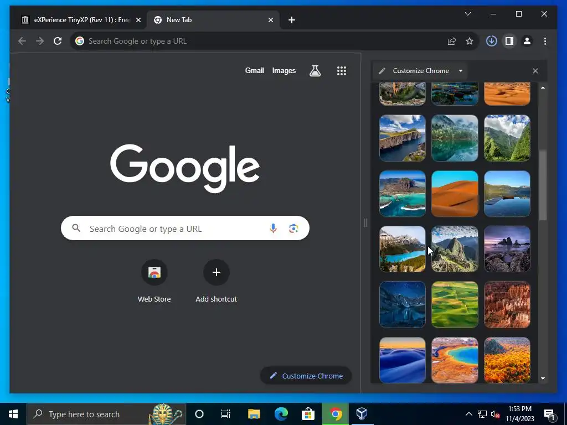The image size is (567, 425).
Task: Close the Customize Chrome side panel
Action: (x=535, y=71)
